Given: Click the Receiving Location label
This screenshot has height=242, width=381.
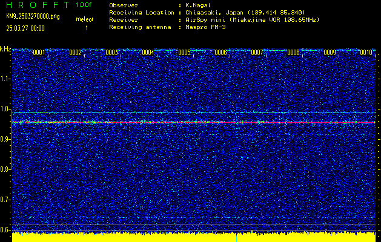Looking at the screenshot, I should click(142, 13).
